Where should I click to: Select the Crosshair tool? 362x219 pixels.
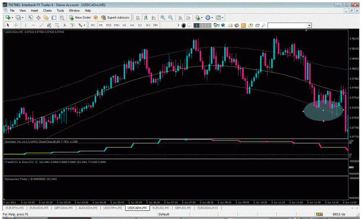[x=16, y=25]
